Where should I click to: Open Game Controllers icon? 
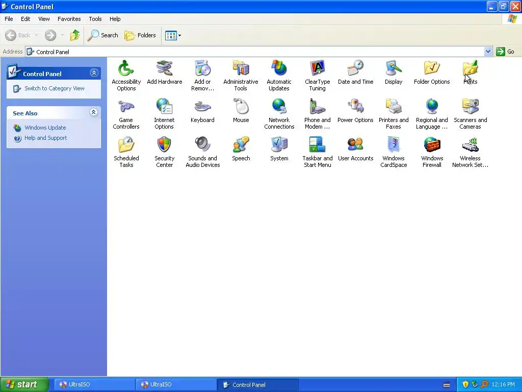[126, 107]
